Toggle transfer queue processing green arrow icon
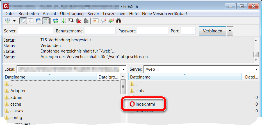 pyautogui.click(x=63, y=21)
